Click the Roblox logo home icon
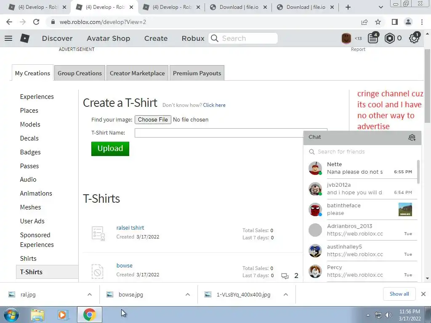431x323 pixels. 25,38
